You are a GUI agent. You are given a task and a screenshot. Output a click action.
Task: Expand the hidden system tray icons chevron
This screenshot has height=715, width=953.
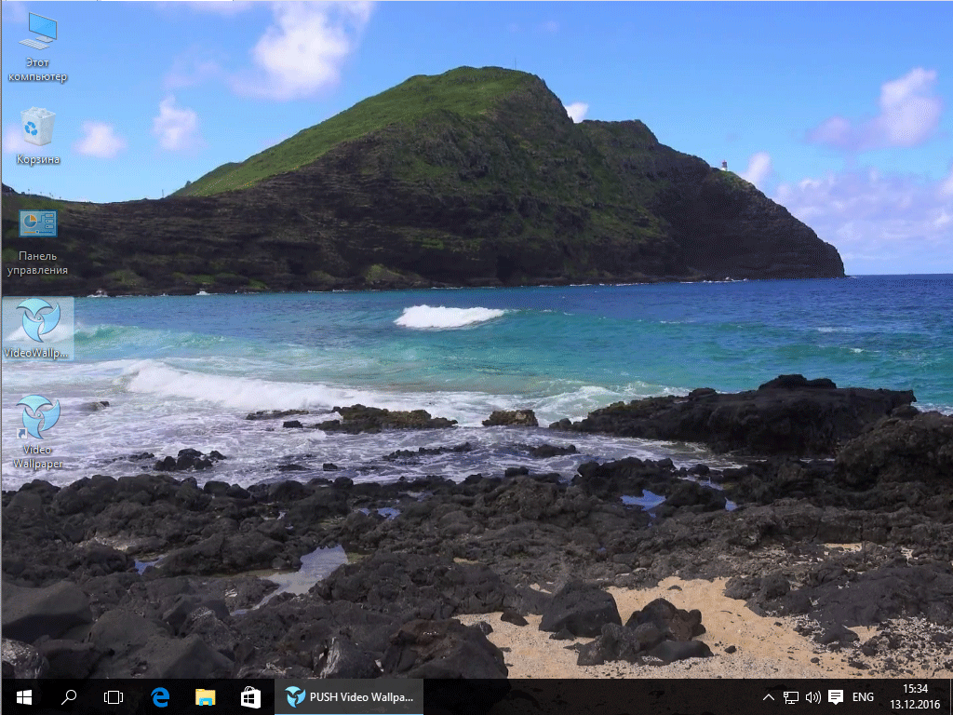point(768,696)
